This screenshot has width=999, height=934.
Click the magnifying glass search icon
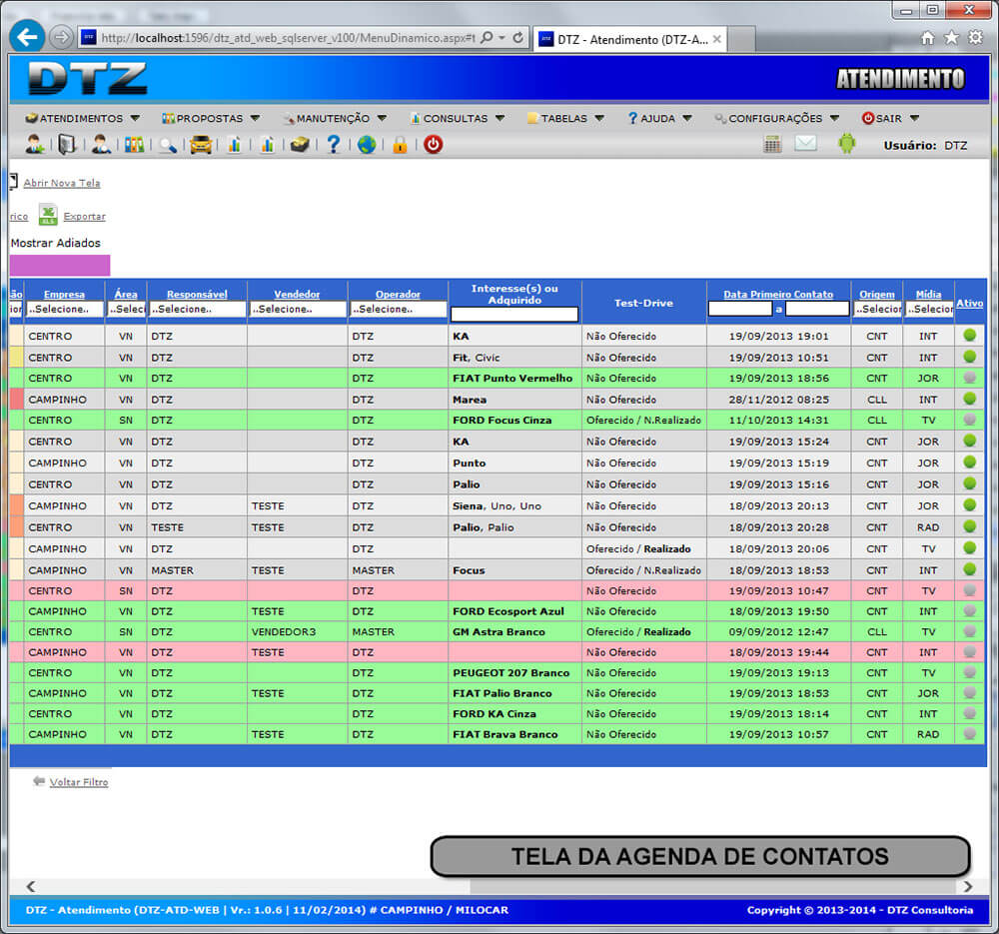[x=168, y=145]
